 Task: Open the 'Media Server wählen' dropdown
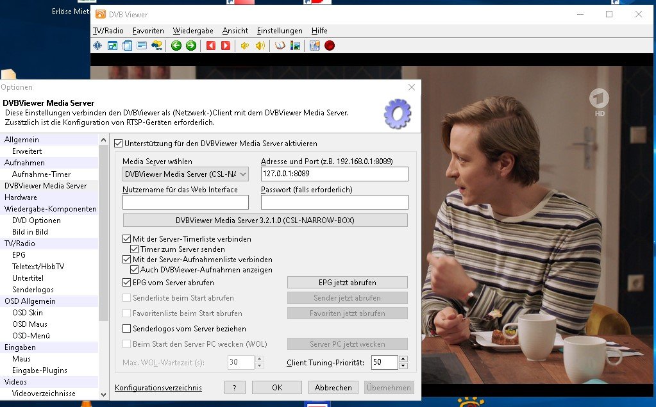coord(185,174)
